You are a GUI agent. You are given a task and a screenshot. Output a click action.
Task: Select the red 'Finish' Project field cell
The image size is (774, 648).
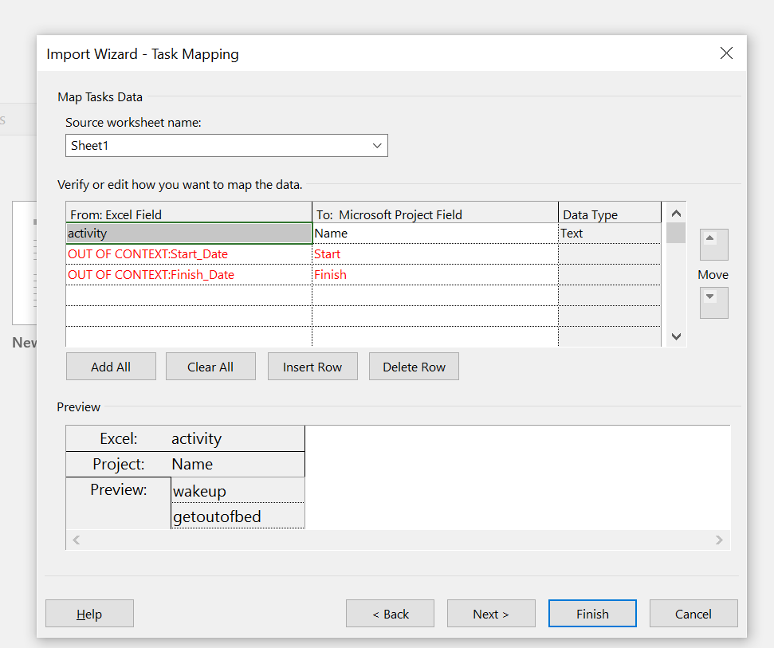click(435, 275)
